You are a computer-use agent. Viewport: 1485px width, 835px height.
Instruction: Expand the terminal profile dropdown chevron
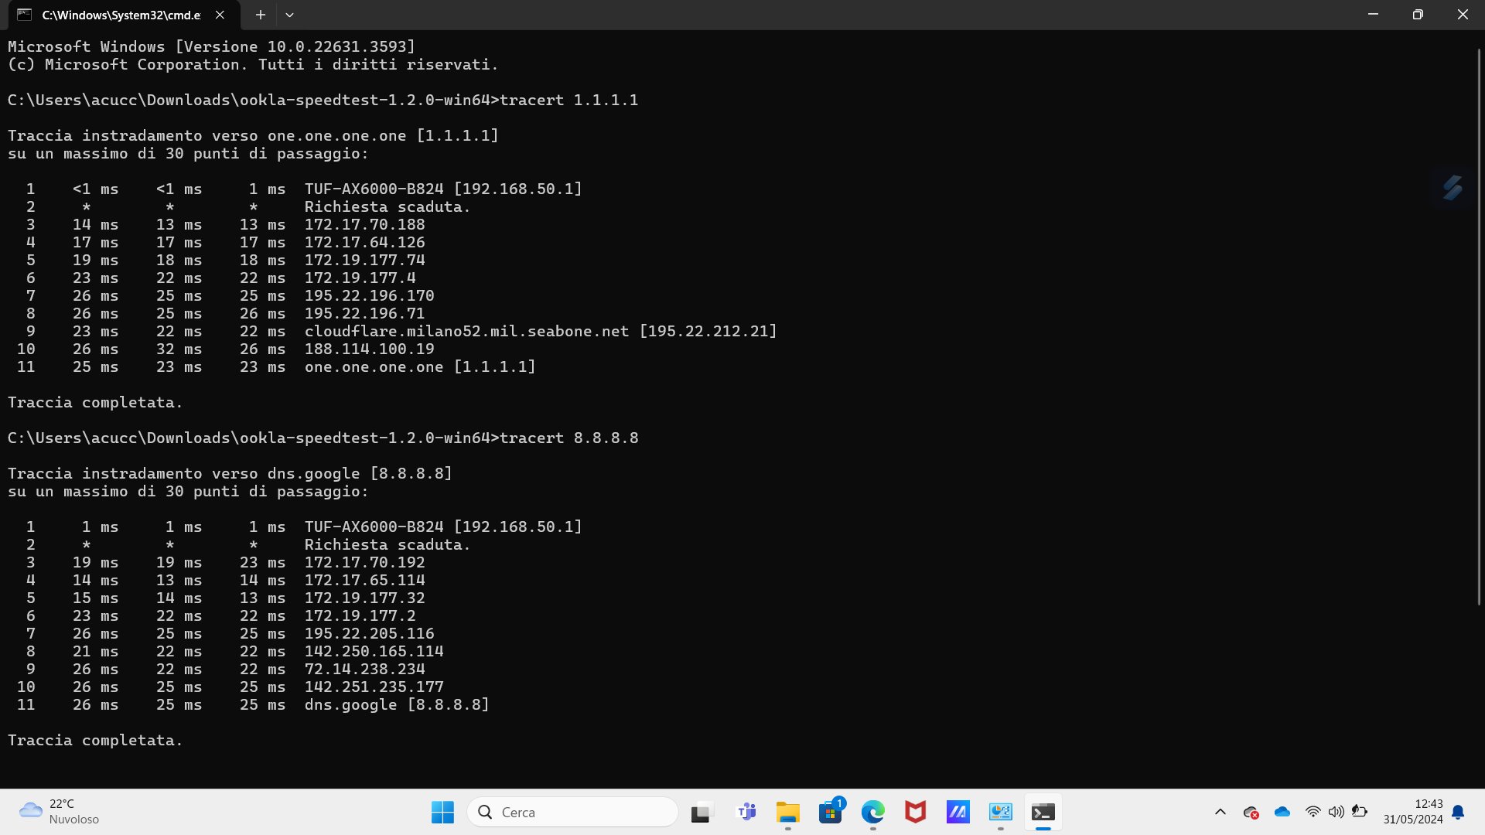click(x=289, y=15)
